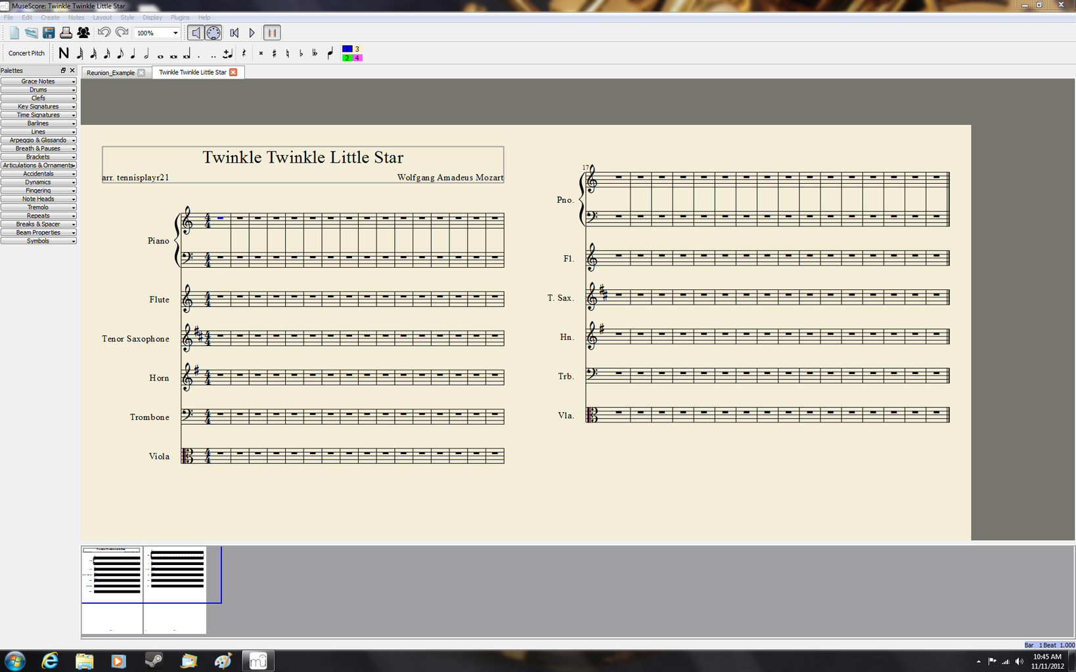This screenshot has width=1076, height=672.
Task: Select the eighth note duration
Action: 120,54
